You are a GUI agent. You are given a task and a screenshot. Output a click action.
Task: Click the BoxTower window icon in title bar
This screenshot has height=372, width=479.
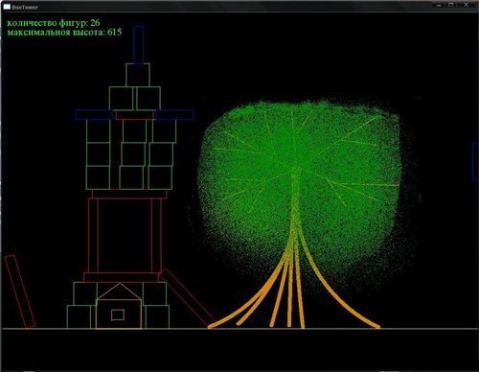coord(7,7)
